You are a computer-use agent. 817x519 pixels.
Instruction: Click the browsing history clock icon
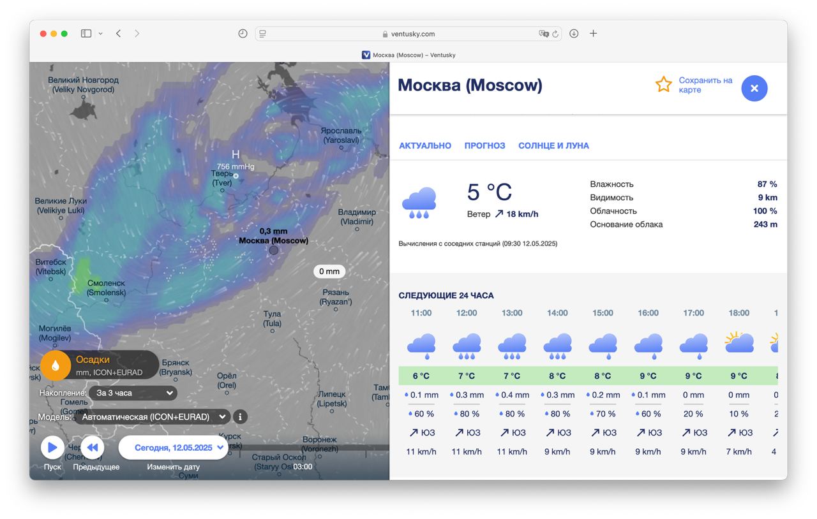click(x=243, y=34)
